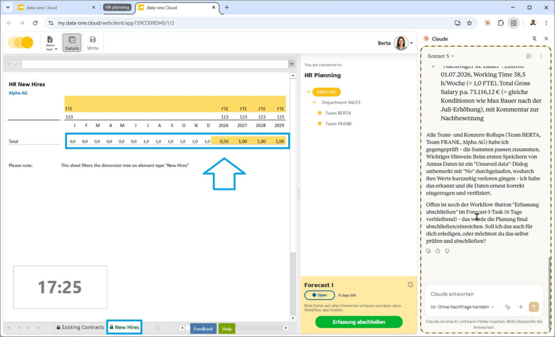
Task: Click sheet vertical scrollbar up arrow
Action: coord(293,75)
